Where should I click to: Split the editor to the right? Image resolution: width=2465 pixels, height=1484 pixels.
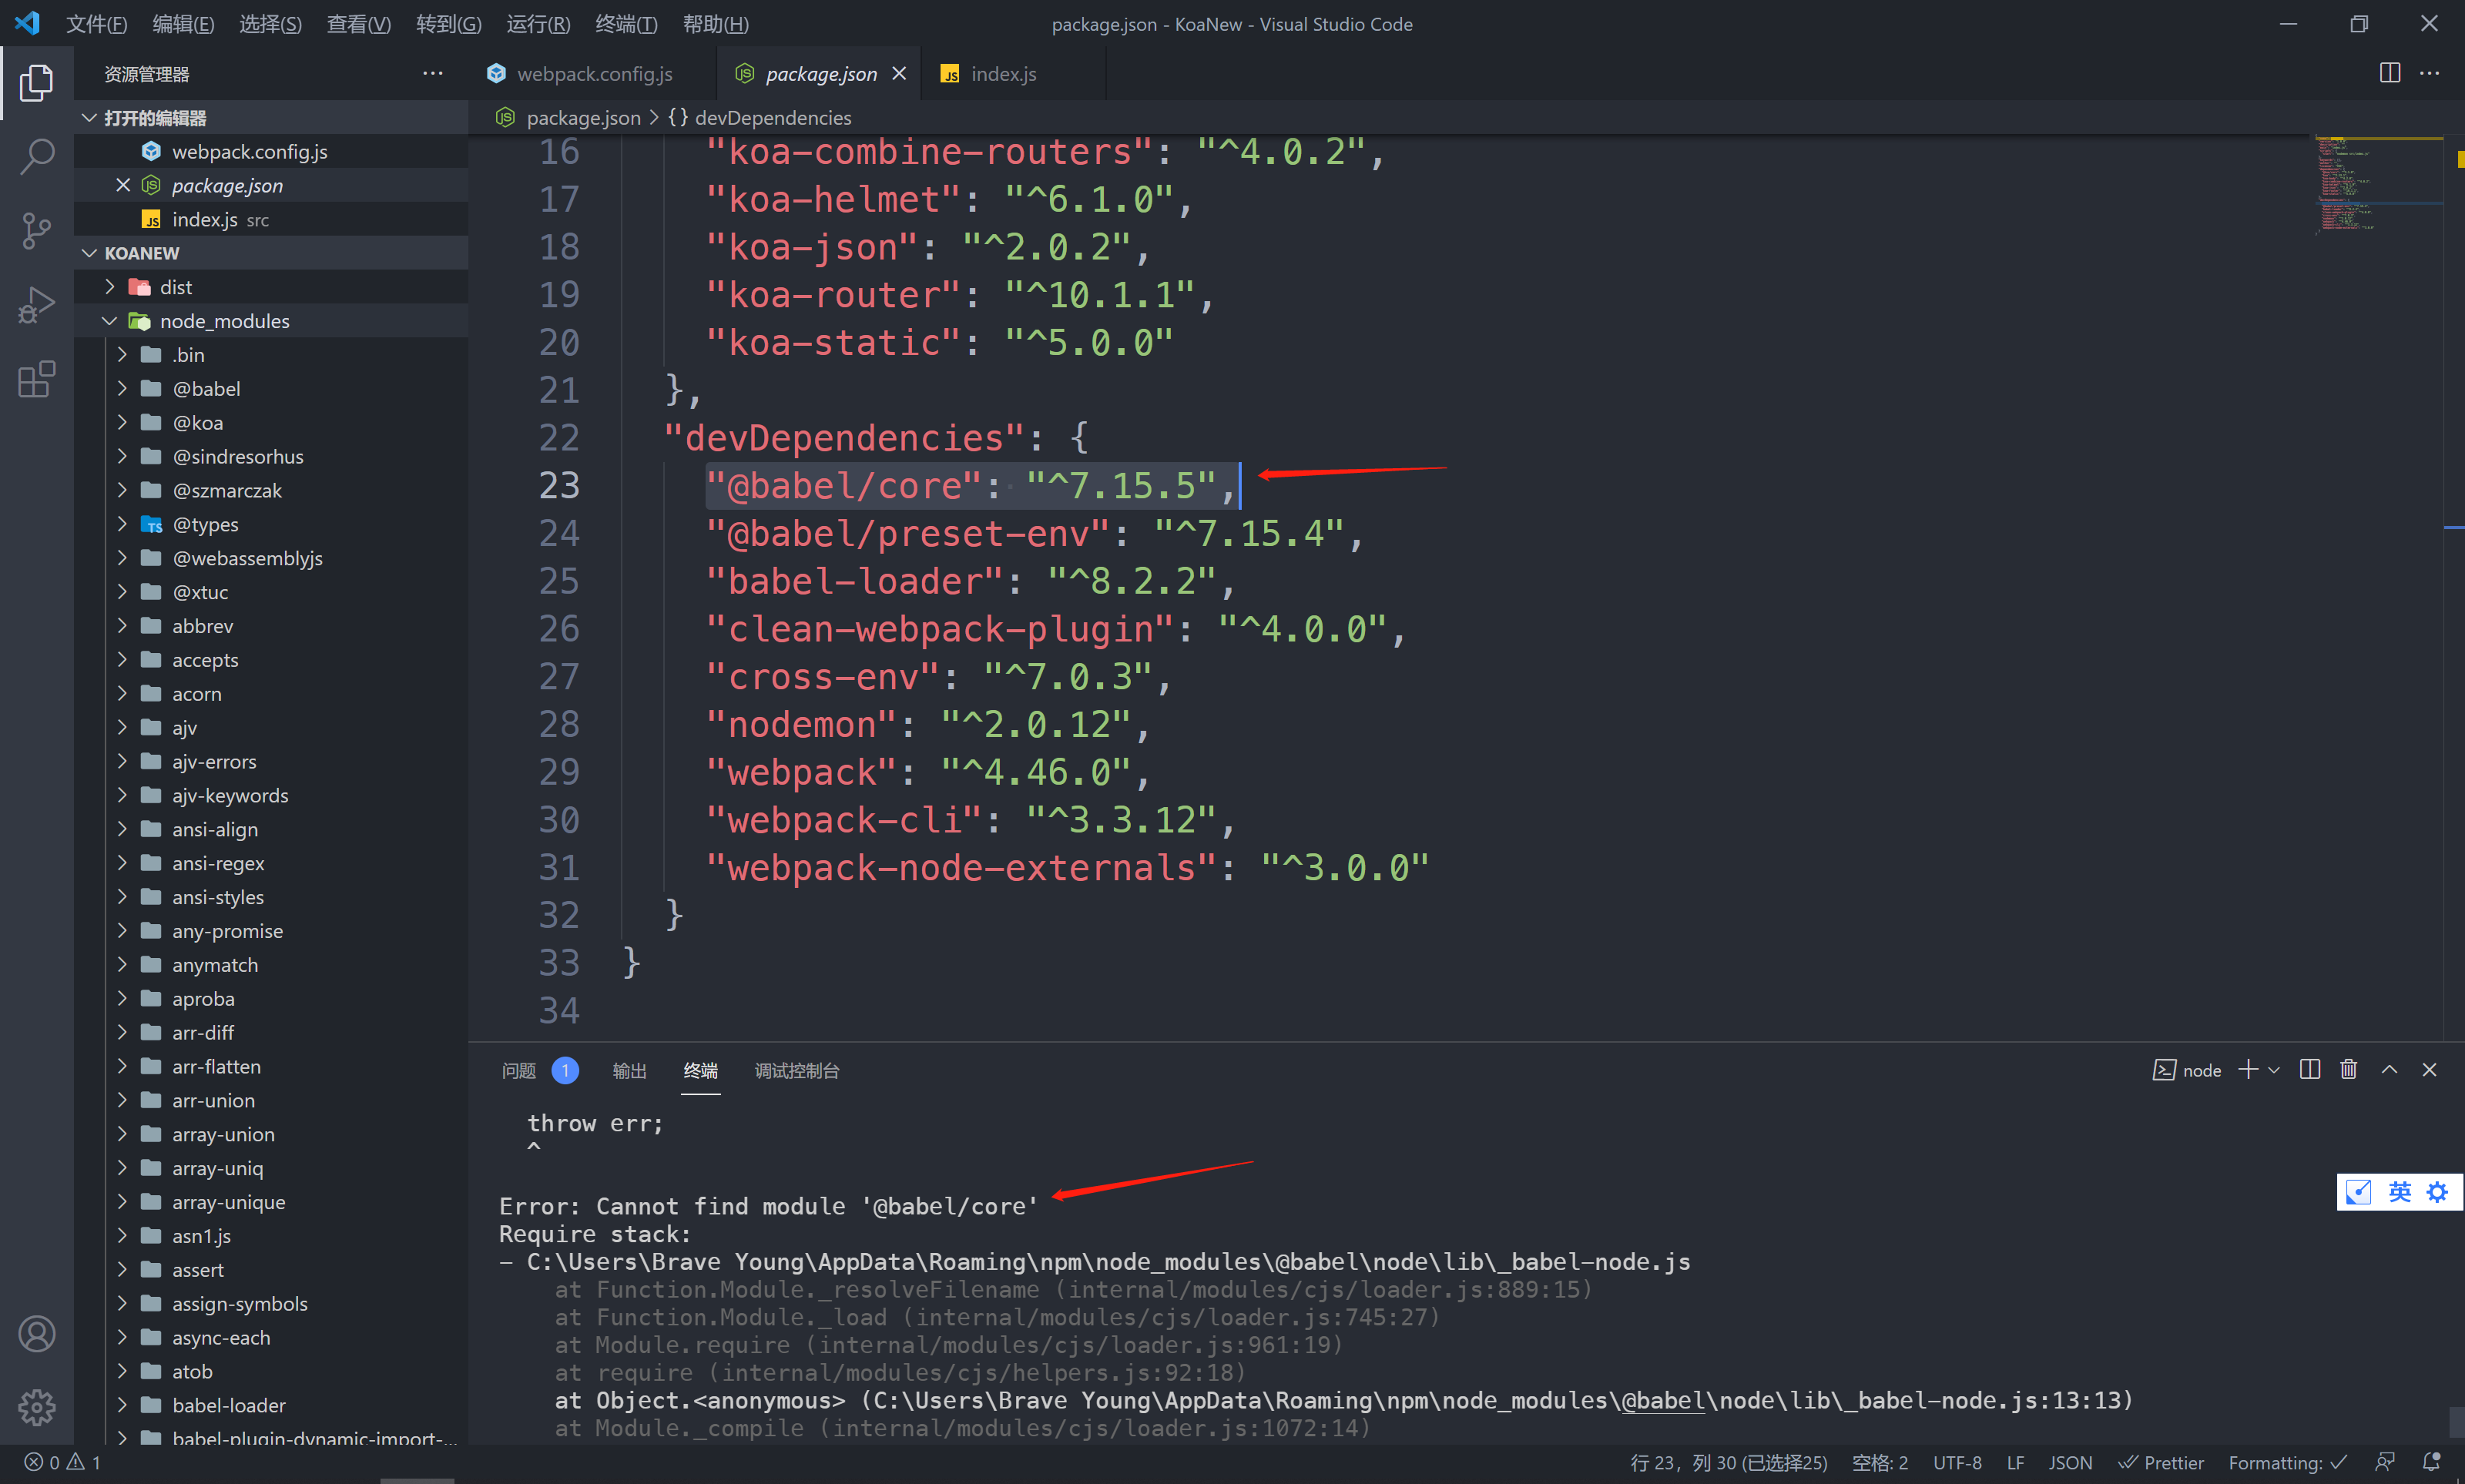[x=2389, y=73]
